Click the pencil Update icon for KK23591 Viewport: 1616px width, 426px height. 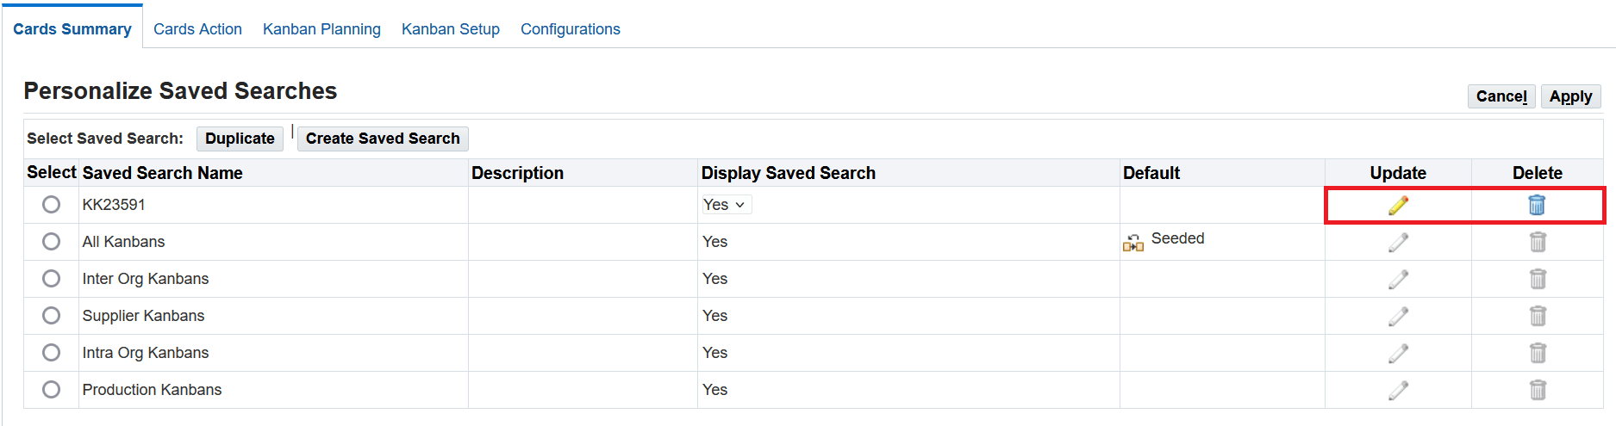[x=1398, y=205]
